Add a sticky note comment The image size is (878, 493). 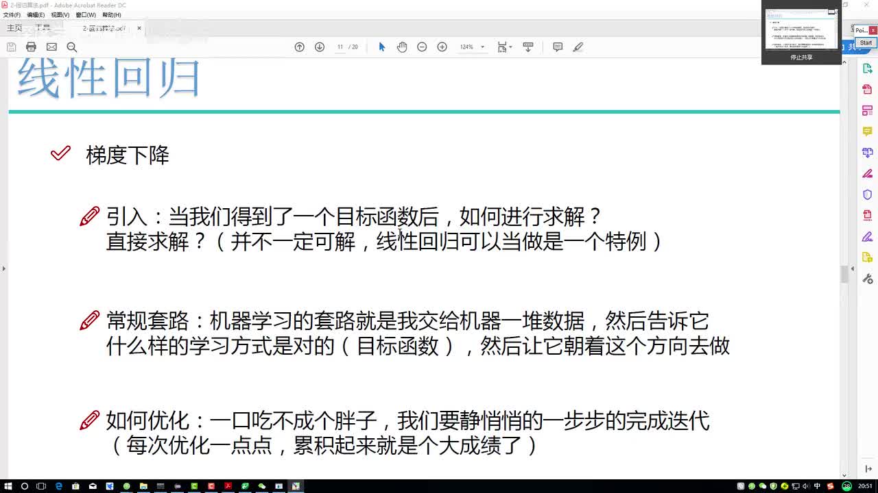click(x=558, y=47)
